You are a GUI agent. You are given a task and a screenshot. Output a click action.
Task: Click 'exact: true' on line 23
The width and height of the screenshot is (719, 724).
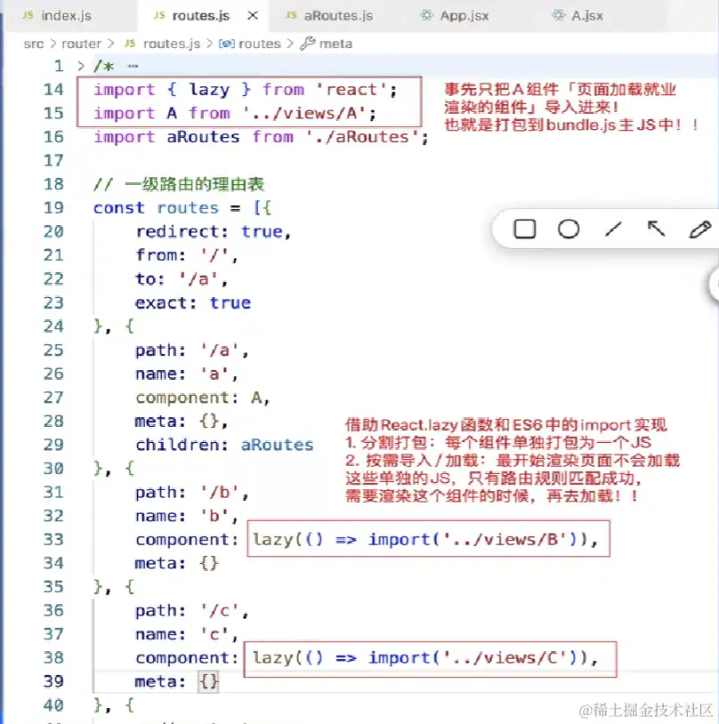(193, 303)
